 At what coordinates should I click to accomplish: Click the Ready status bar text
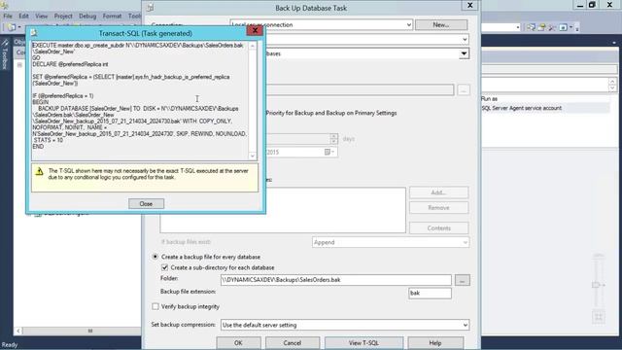(10, 345)
